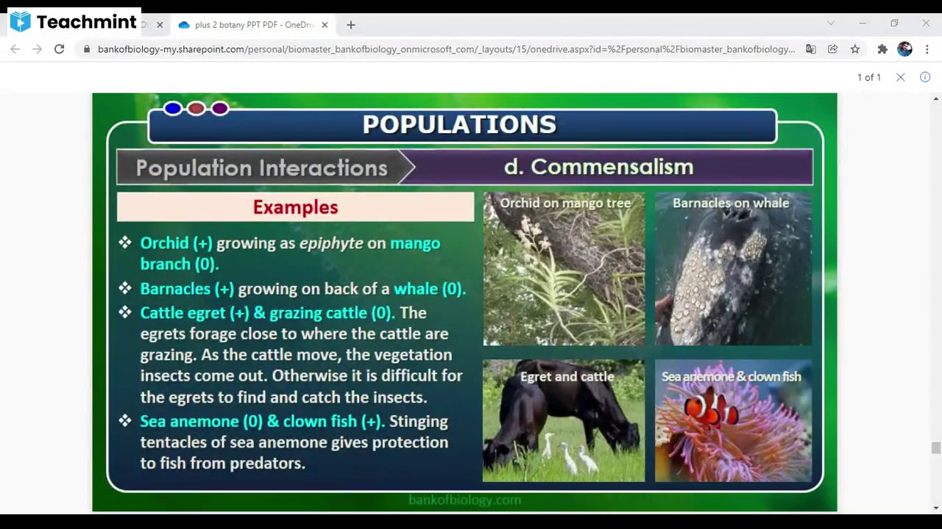Click the Examples heading
The height and width of the screenshot is (529, 942).
pyautogui.click(x=295, y=207)
